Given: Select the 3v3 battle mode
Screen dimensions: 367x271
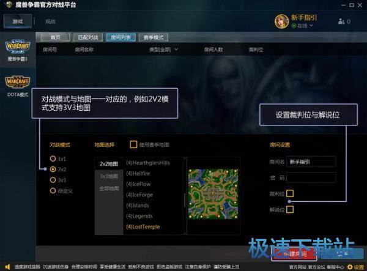Looking at the screenshot, I should [x=53, y=180].
